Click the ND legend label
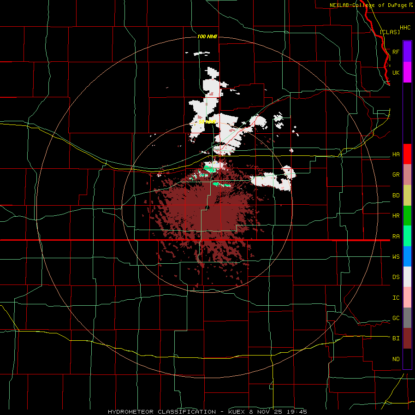The height and width of the screenshot is (415, 415). (396, 359)
